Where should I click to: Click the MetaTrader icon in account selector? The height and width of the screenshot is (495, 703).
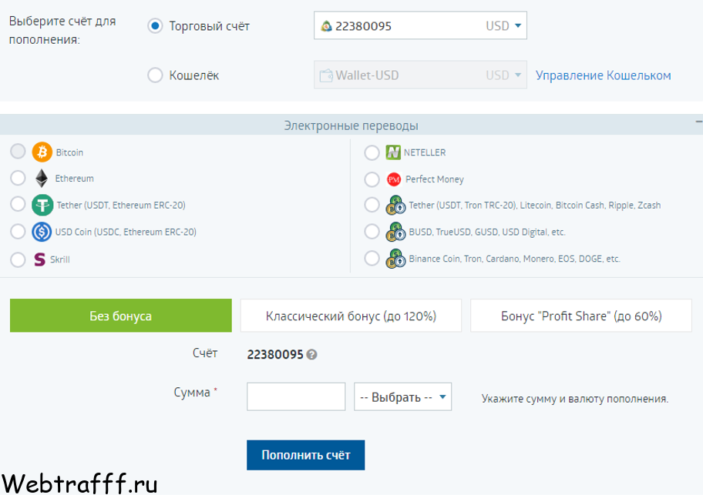326,26
